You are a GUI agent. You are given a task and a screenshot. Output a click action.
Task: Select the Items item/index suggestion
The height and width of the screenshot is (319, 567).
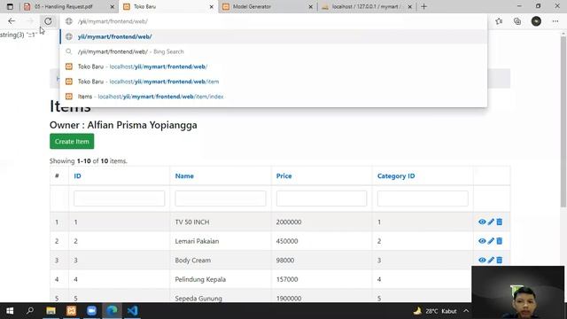point(274,97)
